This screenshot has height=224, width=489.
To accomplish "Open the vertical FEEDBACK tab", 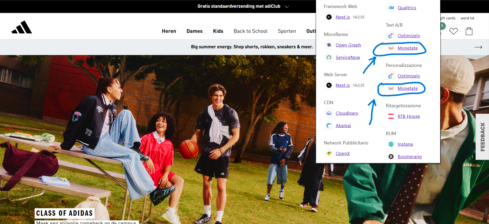I will tap(482, 137).
